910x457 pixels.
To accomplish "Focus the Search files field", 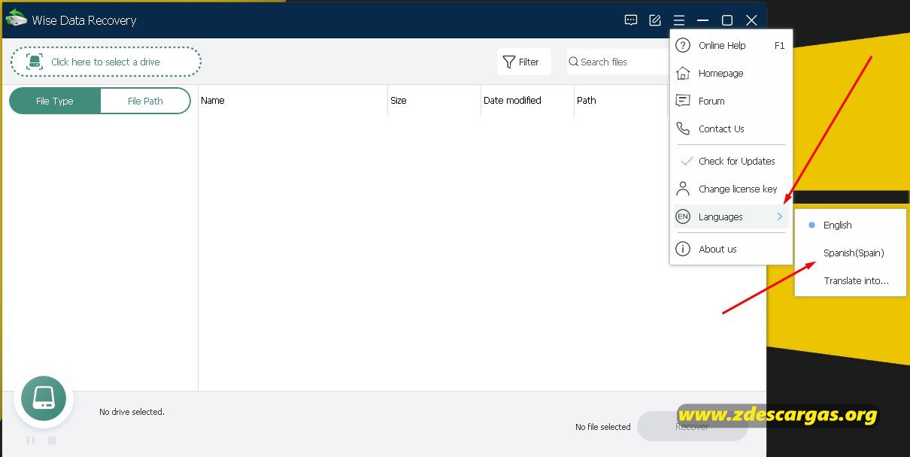I will pyautogui.click(x=619, y=62).
